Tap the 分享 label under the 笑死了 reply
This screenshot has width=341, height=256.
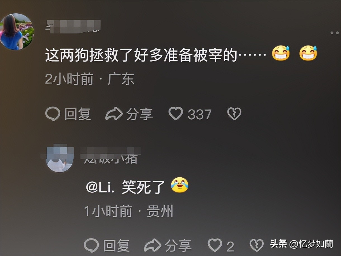pos(178,246)
